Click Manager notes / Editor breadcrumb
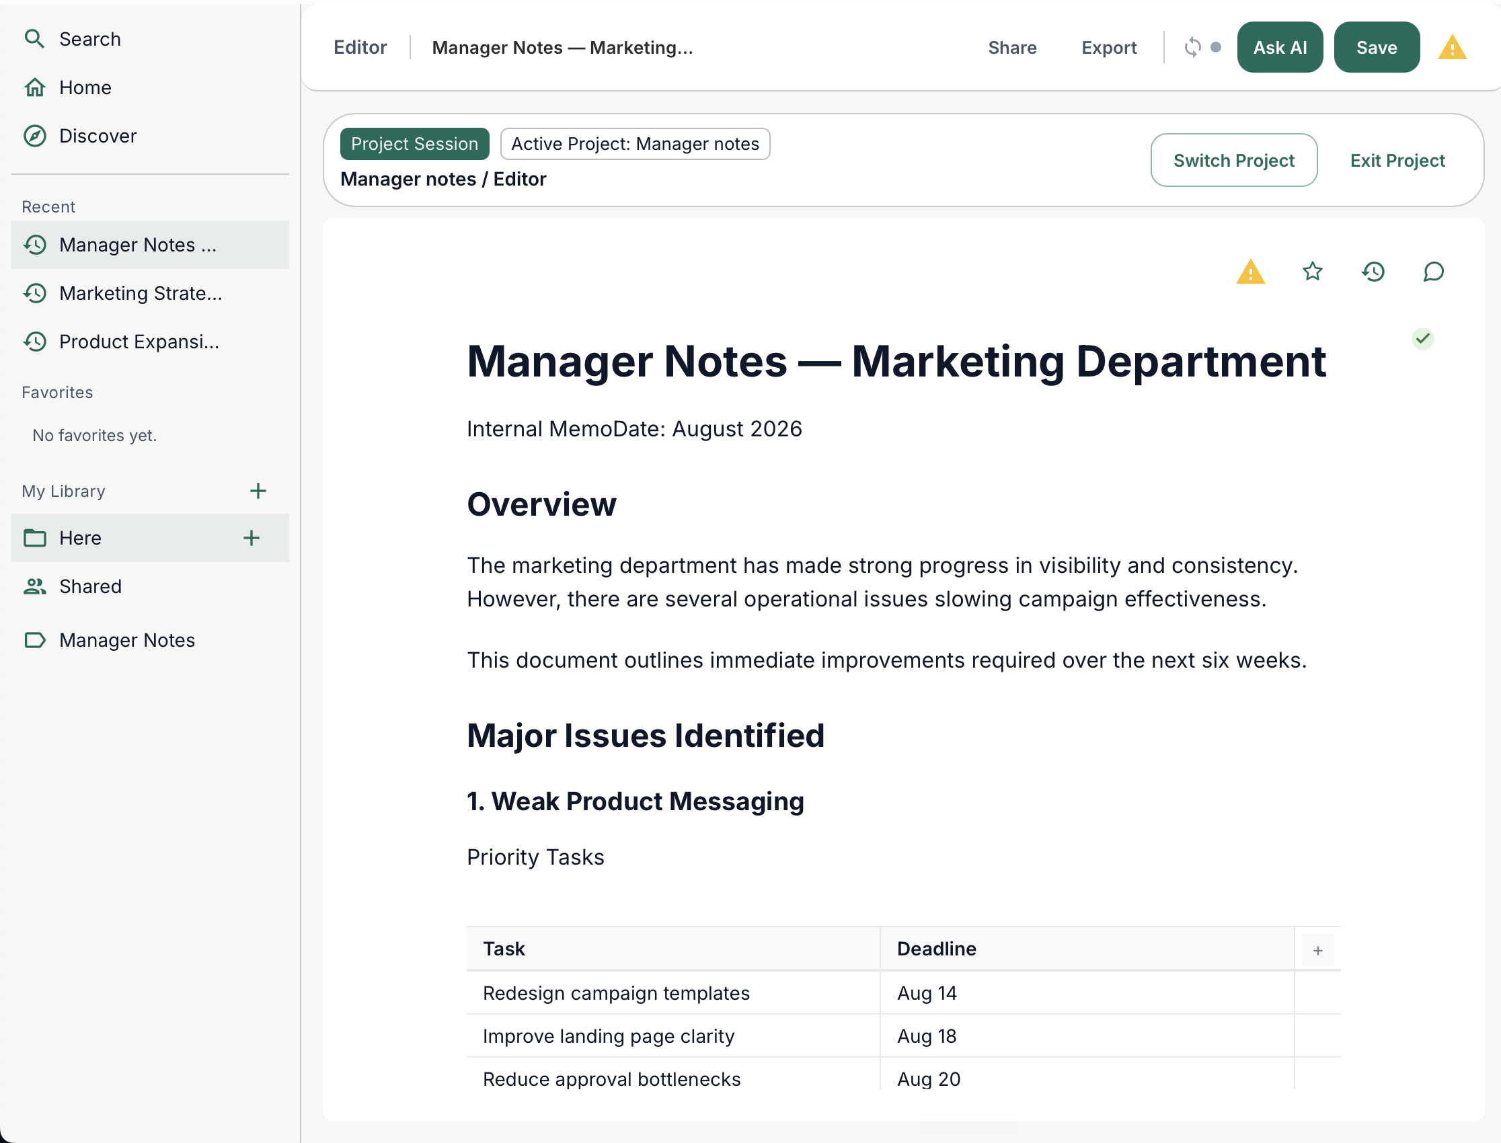The height and width of the screenshot is (1143, 1501). (443, 178)
